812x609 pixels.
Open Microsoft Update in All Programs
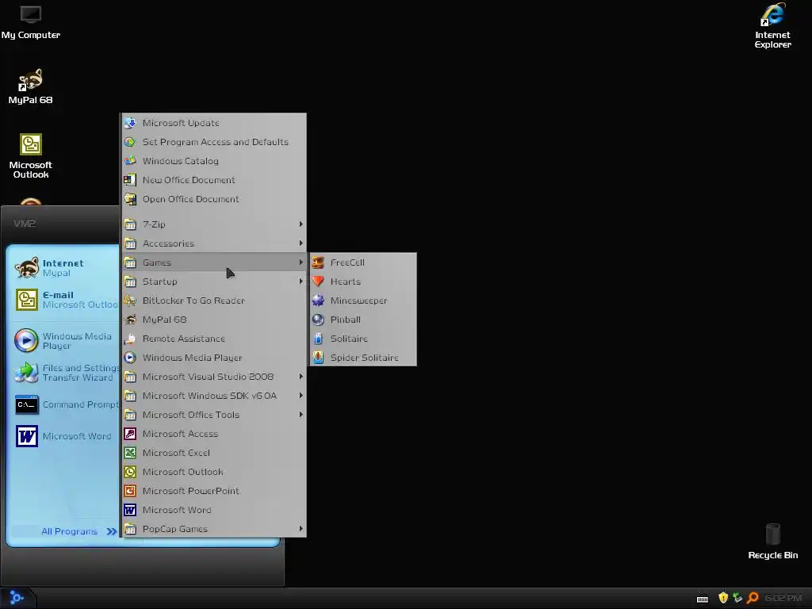[214, 123]
